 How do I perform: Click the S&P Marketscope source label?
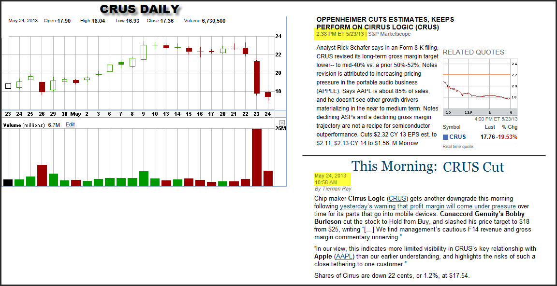[x=390, y=34]
